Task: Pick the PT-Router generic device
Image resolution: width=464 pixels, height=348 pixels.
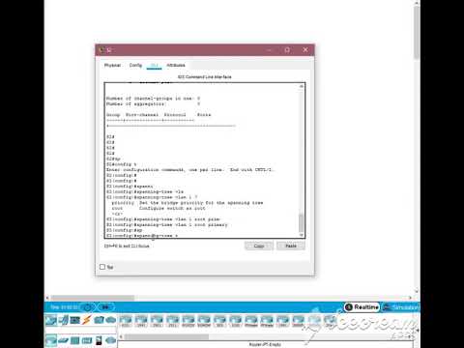Action: pyautogui.click(x=251, y=321)
